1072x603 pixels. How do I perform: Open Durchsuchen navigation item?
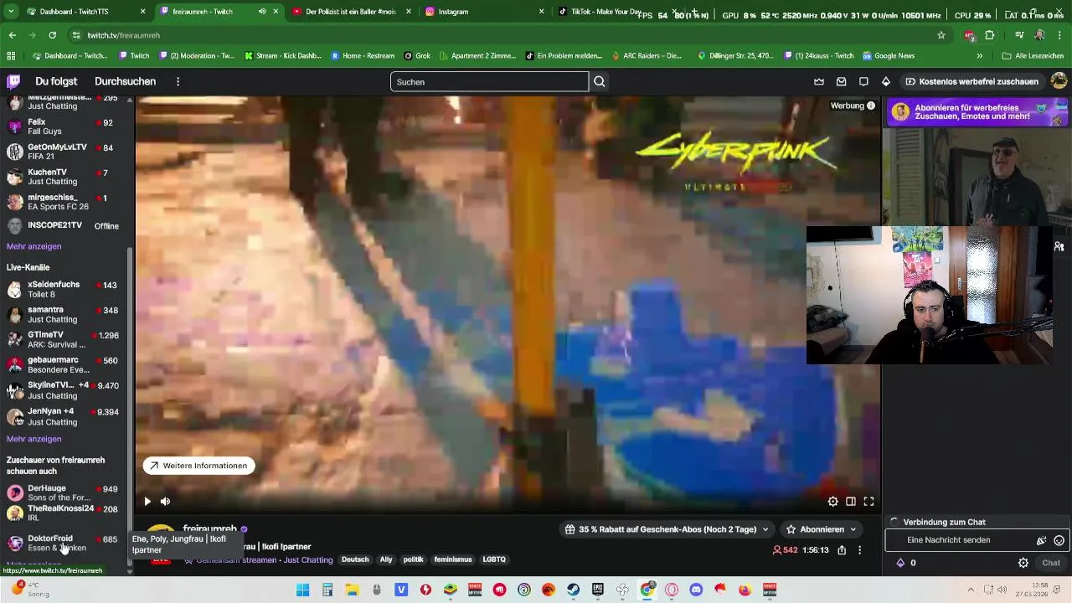125,81
